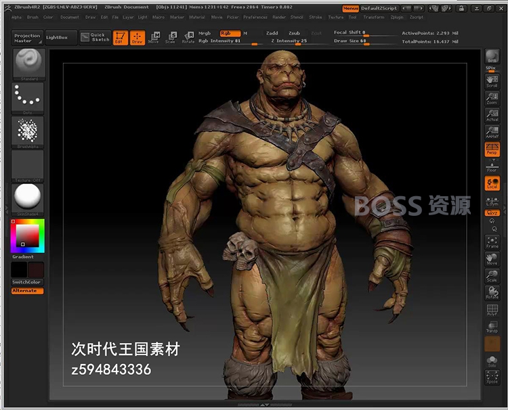
Task: Toggle Persp perspective view
Action: [492, 149]
